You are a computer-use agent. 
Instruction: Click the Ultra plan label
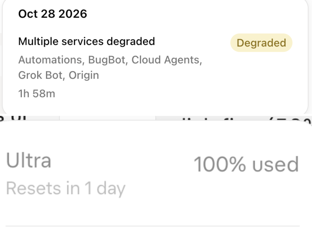click(x=29, y=160)
